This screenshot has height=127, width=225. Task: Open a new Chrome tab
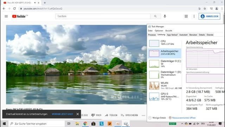(x=45, y=3)
